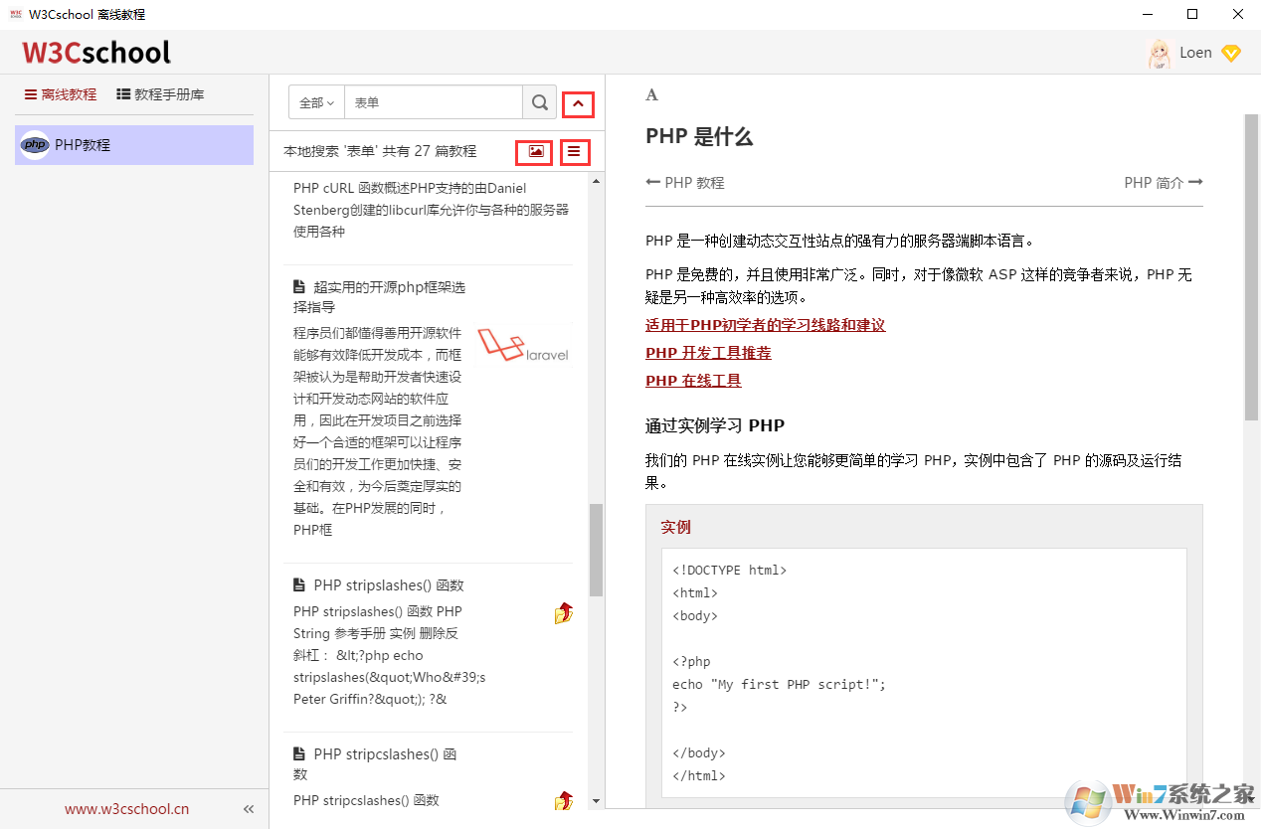
Task: Click the magnifier search icon
Action: [x=539, y=101]
